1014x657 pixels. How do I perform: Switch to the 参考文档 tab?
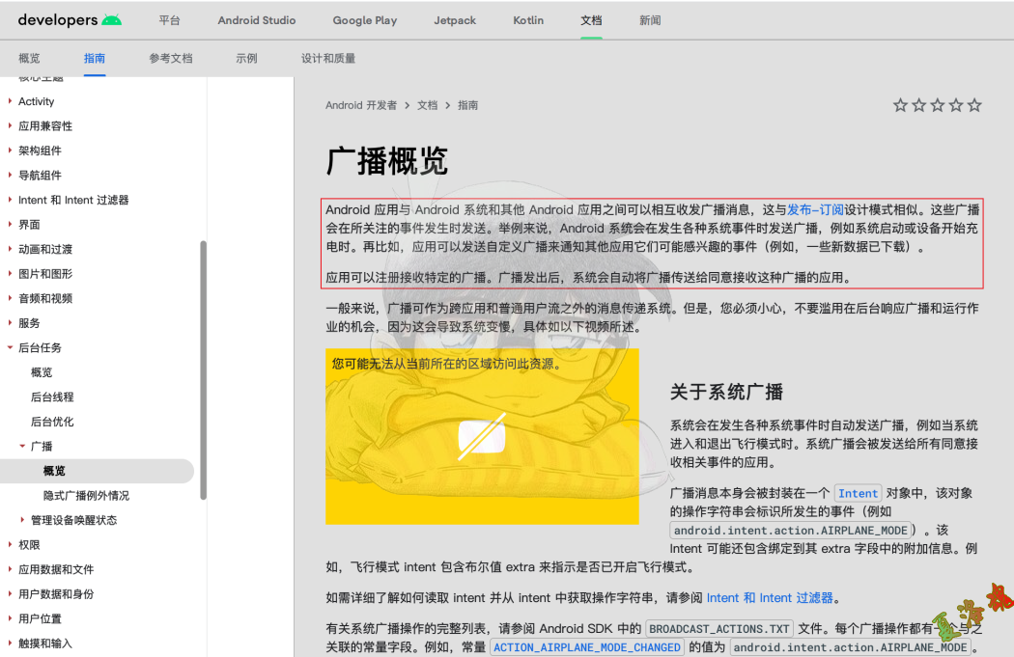pyautogui.click(x=171, y=58)
